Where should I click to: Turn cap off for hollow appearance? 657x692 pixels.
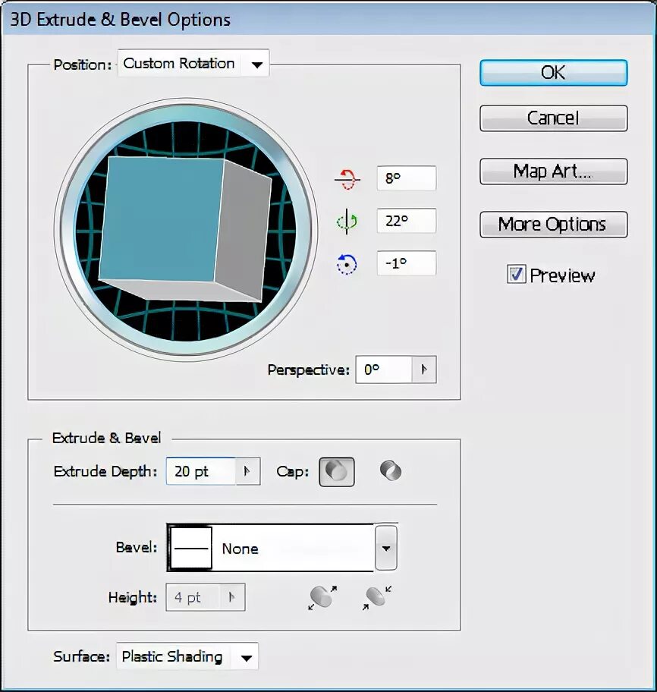pyautogui.click(x=391, y=471)
